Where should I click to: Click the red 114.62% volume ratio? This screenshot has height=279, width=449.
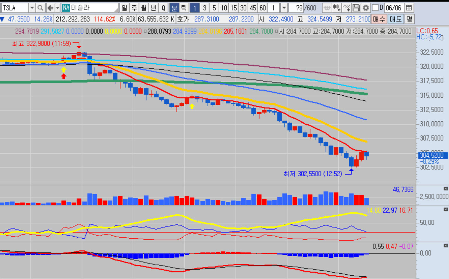(104, 19)
